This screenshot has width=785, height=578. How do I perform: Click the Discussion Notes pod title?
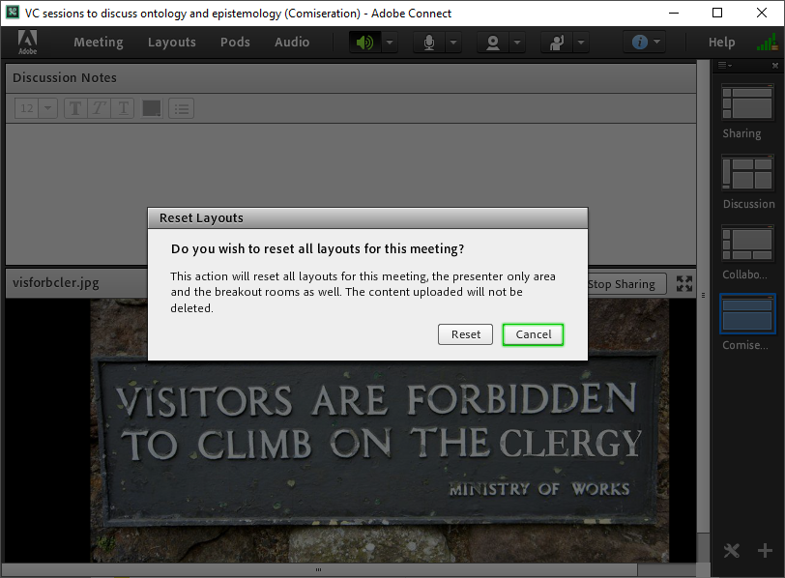click(65, 77)
